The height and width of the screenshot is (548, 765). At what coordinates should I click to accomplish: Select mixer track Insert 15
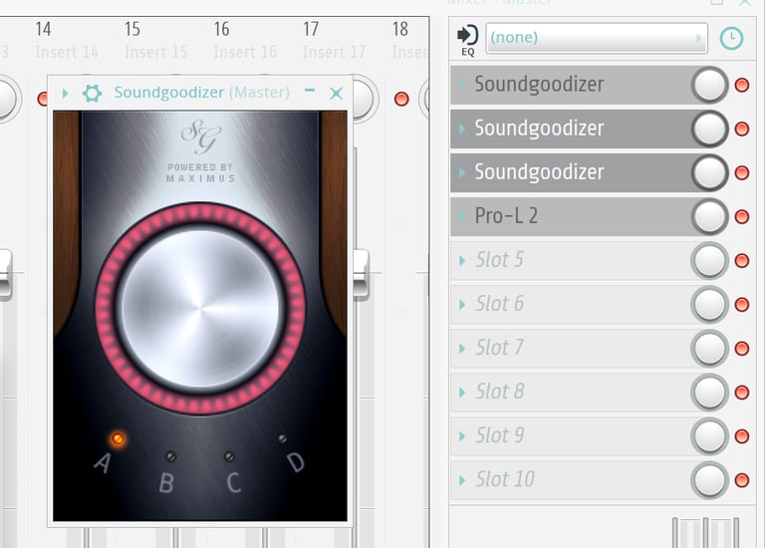point(155,51)
